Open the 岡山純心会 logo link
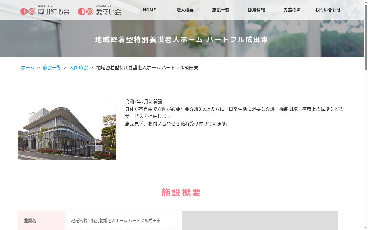 (45, 10)
